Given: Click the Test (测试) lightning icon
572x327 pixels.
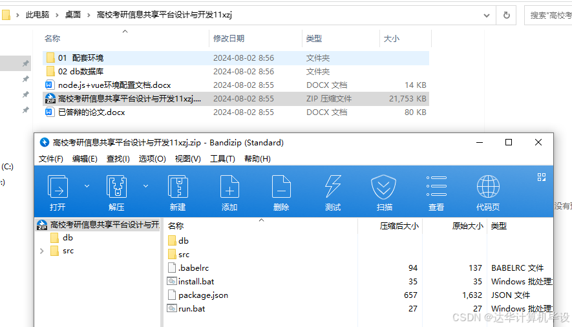Looking at the screenshot, I should click(333, 187).
